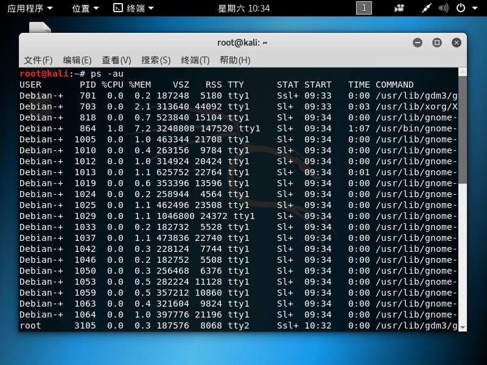The height and width of the screenshot is (365, 487).
Task: Click the 'root' user in last row
Action: (x=30, y=325)
